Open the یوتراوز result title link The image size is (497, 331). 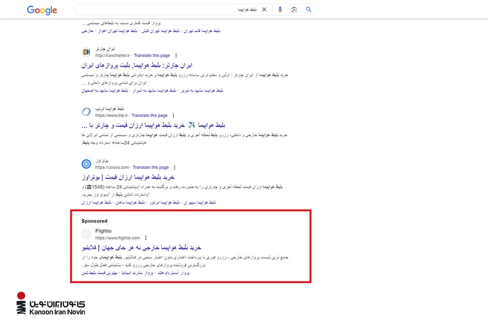coord(128,177)
